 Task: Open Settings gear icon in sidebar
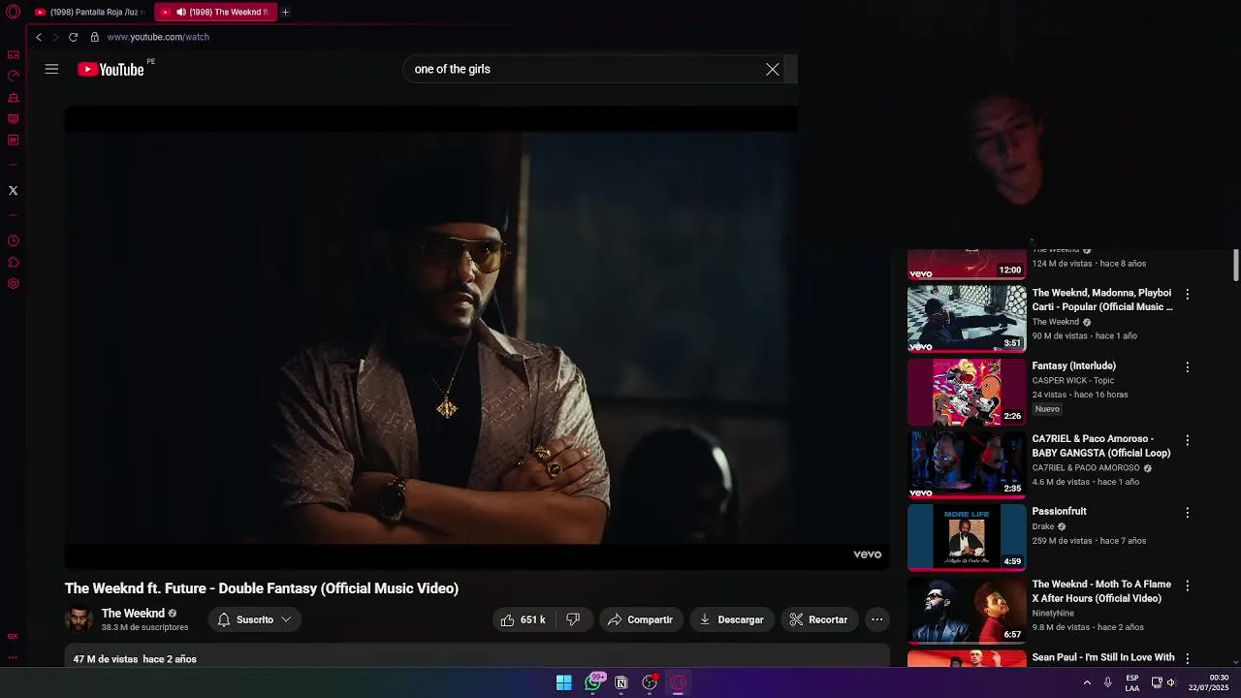[x=14, y=284]
